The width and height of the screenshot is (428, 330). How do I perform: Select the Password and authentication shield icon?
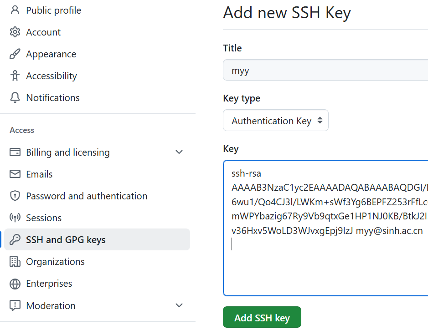coord(14,196)
